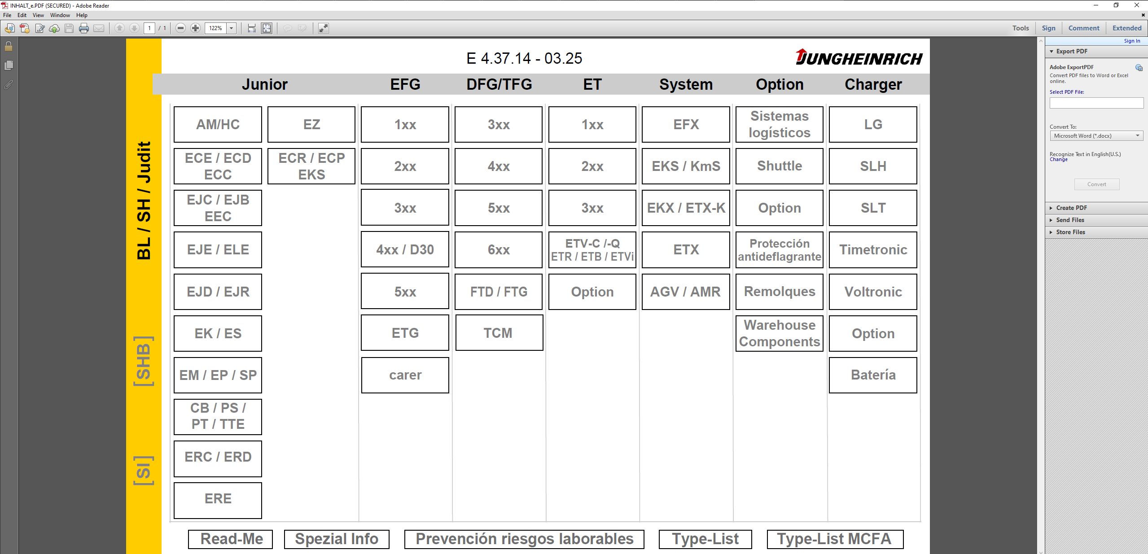The height and width of the screenshot is (554, 1148).
Task: Open the Batería charger box
Action: tap(873, 375)
